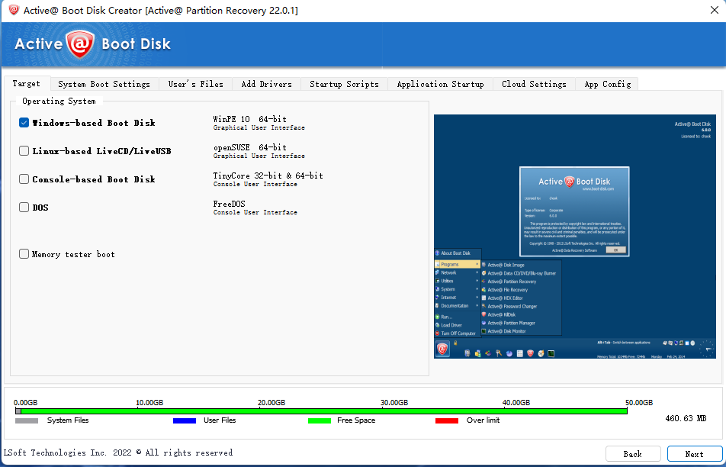Image resolution: width=726 pixels, height=467 pixels.
Task: Click the User Files legend label
Action: pyautogui.click(x=220, y=420)
